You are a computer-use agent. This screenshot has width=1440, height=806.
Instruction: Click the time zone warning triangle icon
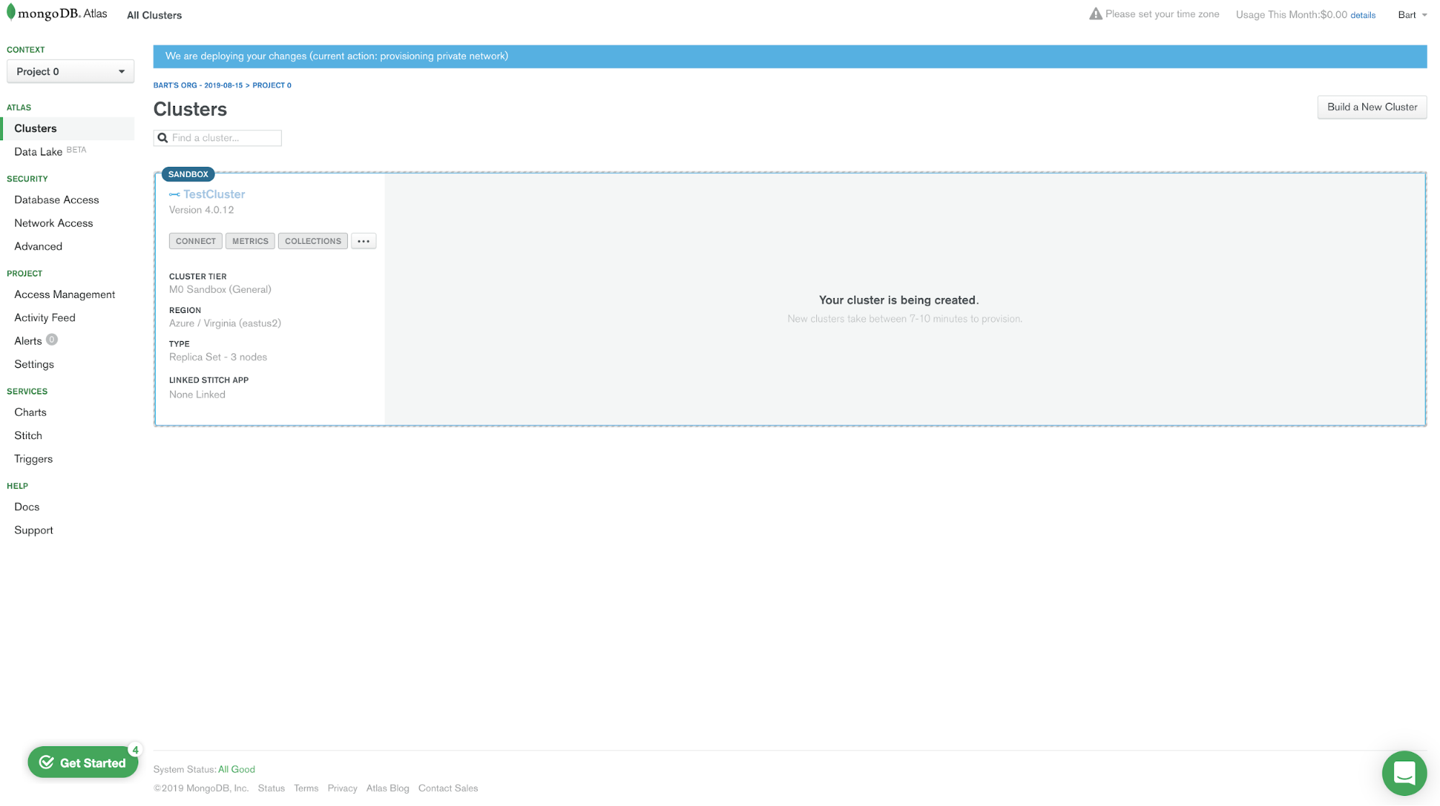click(x=1095, y=14)
